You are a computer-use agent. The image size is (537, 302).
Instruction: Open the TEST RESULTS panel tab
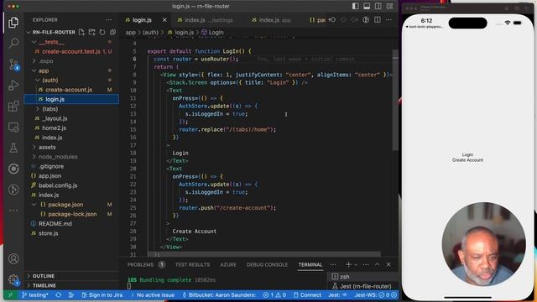point(192,264)
